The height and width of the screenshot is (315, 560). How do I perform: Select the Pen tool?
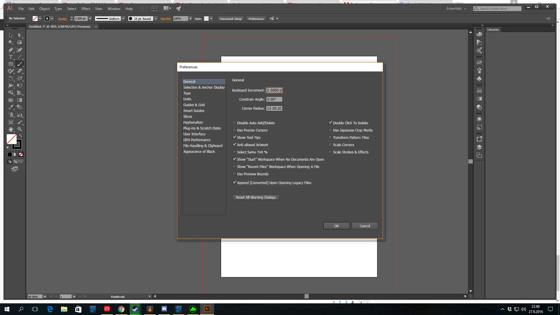[11, 50]
